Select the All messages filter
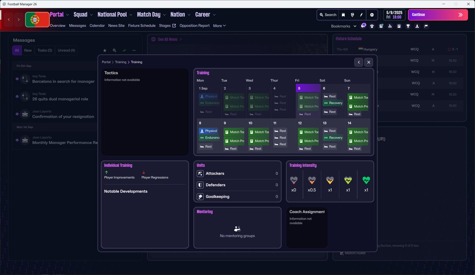The width and height of the screenshot is (475, 275). tap(17, 50)
